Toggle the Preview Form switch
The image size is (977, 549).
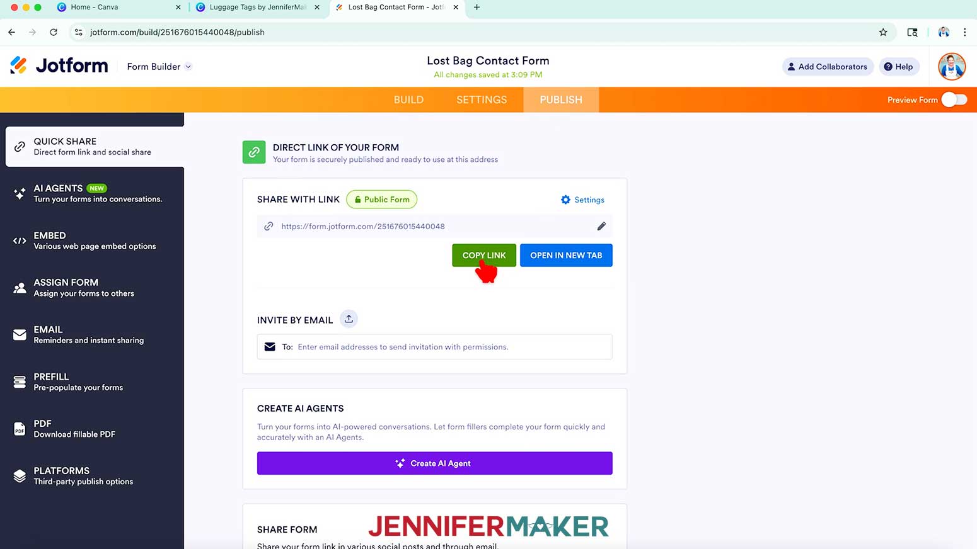coord(954,100)
